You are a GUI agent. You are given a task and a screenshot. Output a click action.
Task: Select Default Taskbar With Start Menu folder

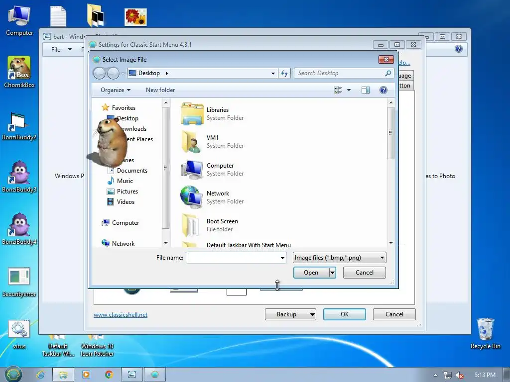249,245
